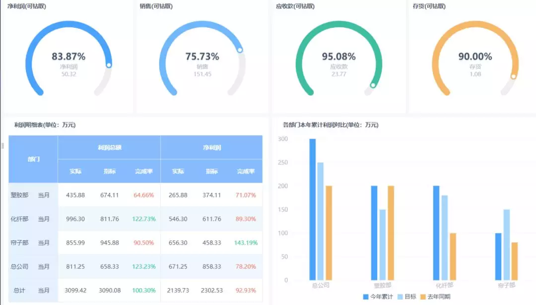Click the 应收款 gauge 95.08% value

click(x=339, y=57)
